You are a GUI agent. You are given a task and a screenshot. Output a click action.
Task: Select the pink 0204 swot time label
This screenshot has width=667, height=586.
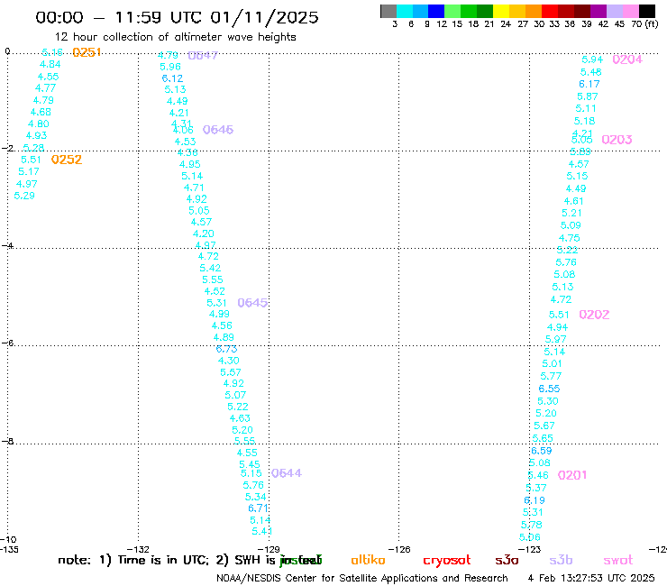(627, 60)
